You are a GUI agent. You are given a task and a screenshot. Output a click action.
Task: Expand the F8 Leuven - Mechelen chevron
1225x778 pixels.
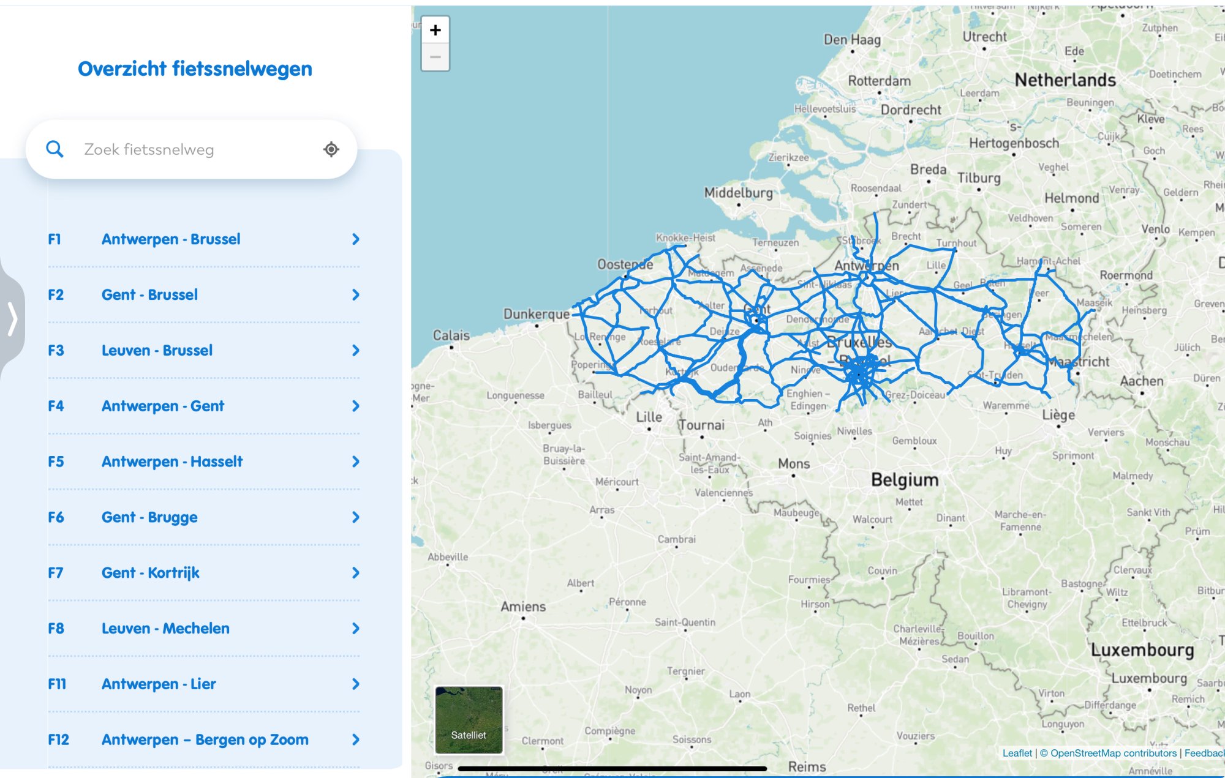tap(356, 629)
